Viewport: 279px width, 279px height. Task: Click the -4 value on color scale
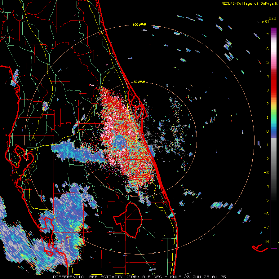(266, 186)
